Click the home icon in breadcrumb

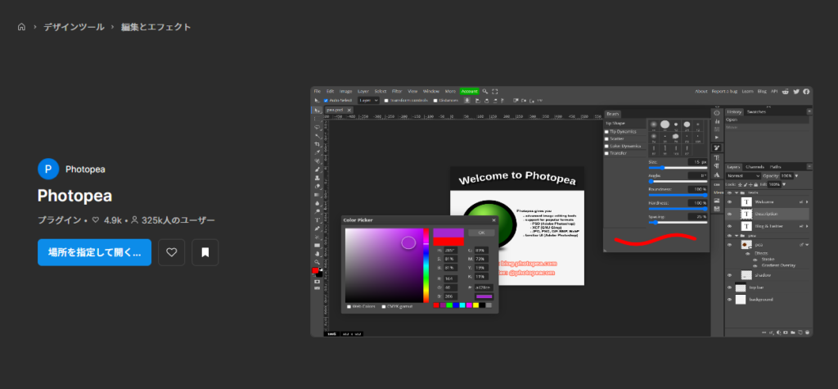21,27
